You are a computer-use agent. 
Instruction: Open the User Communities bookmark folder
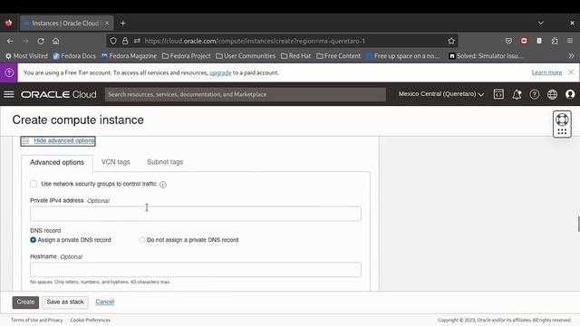point(246,56)
